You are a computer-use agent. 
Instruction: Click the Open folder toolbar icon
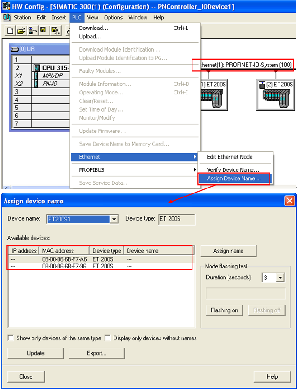tap(21, 31)
